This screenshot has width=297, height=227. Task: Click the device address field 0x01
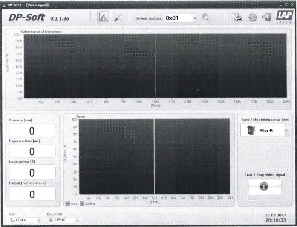[x=179, y=18]
